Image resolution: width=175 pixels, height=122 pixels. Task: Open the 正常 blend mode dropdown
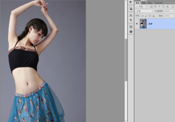[x=144, y=11]
